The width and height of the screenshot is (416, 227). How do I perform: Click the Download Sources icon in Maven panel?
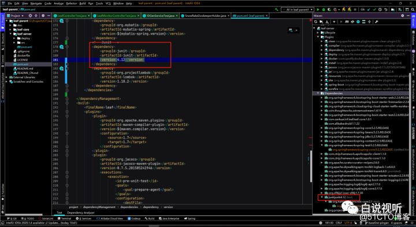[327, 22]
